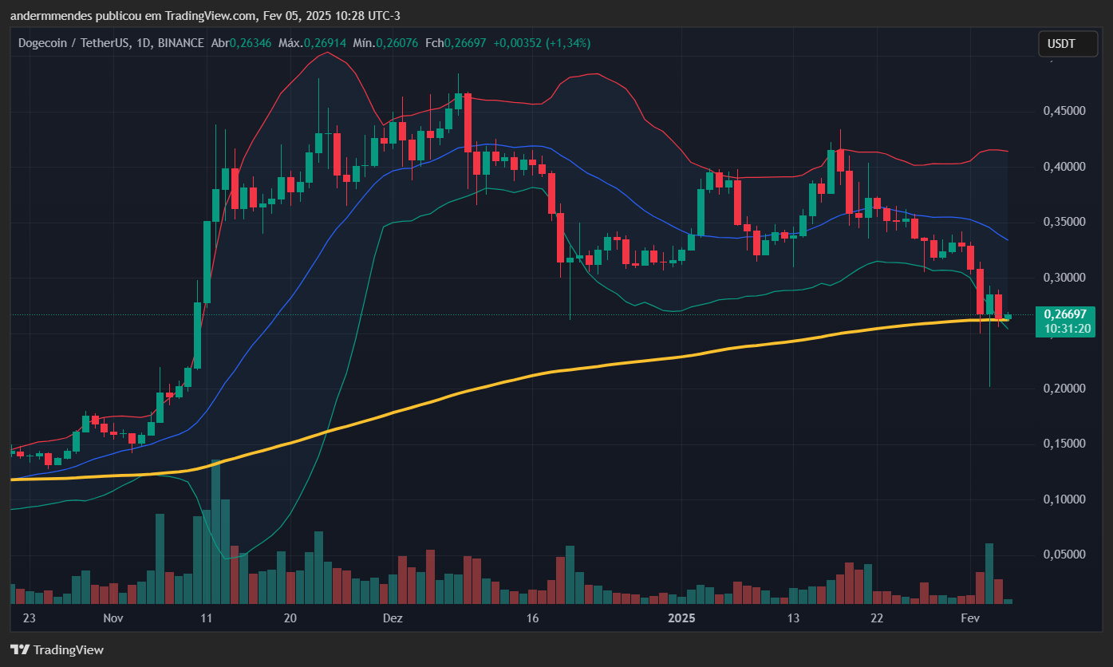Screen dimensions: 1113x667
Task: Click the publisher header text andermmendes publicou em TradingView.com
Action: tap(133, 16)
